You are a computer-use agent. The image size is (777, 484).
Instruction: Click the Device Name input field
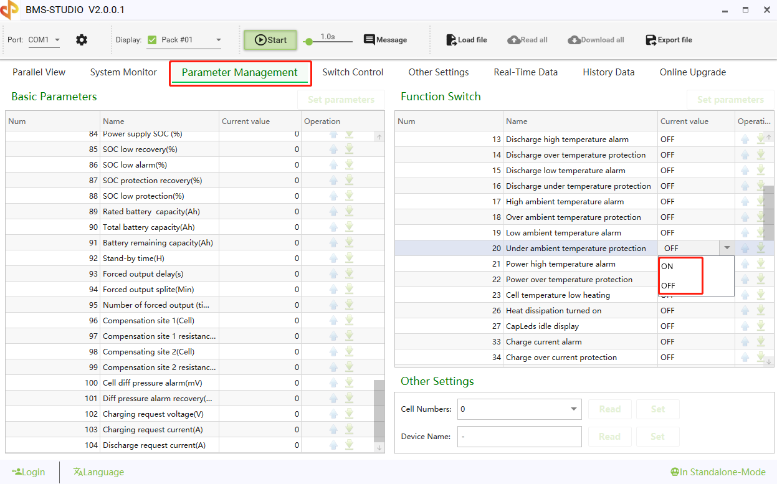(x=519, y=436)
